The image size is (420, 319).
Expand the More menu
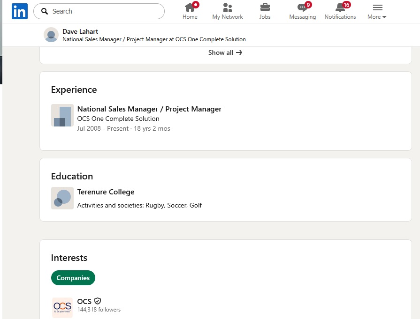377,12
